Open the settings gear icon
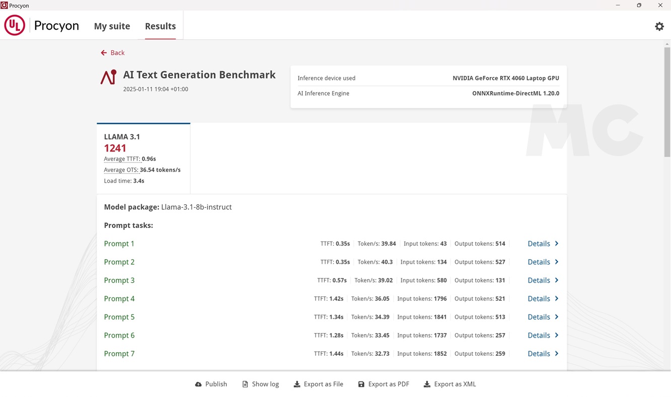Image resolution: width=671 pixels, height=397 pixels. (x=659, y=27)
